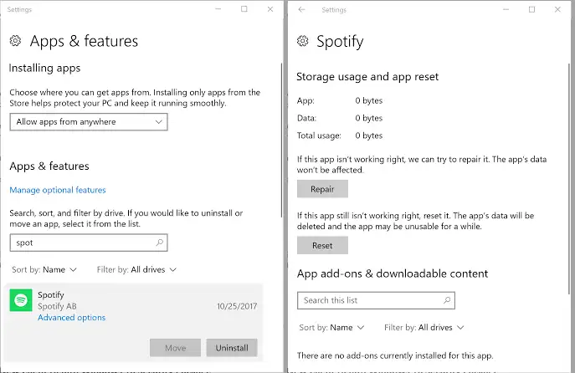Click the Installing apps heading
The image size is (575, 373).
(x=44, y=68)
